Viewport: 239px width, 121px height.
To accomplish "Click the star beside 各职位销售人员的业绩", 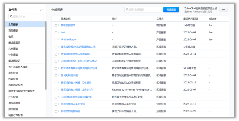I will (58, 104).
